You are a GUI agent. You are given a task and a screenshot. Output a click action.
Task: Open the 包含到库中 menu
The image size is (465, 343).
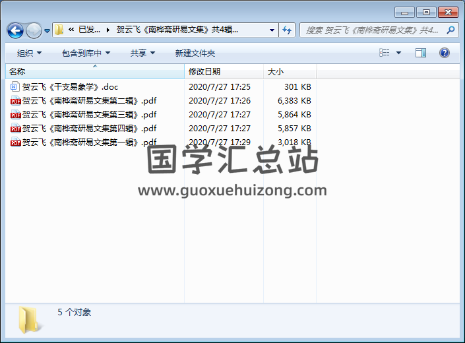point(86,53)
